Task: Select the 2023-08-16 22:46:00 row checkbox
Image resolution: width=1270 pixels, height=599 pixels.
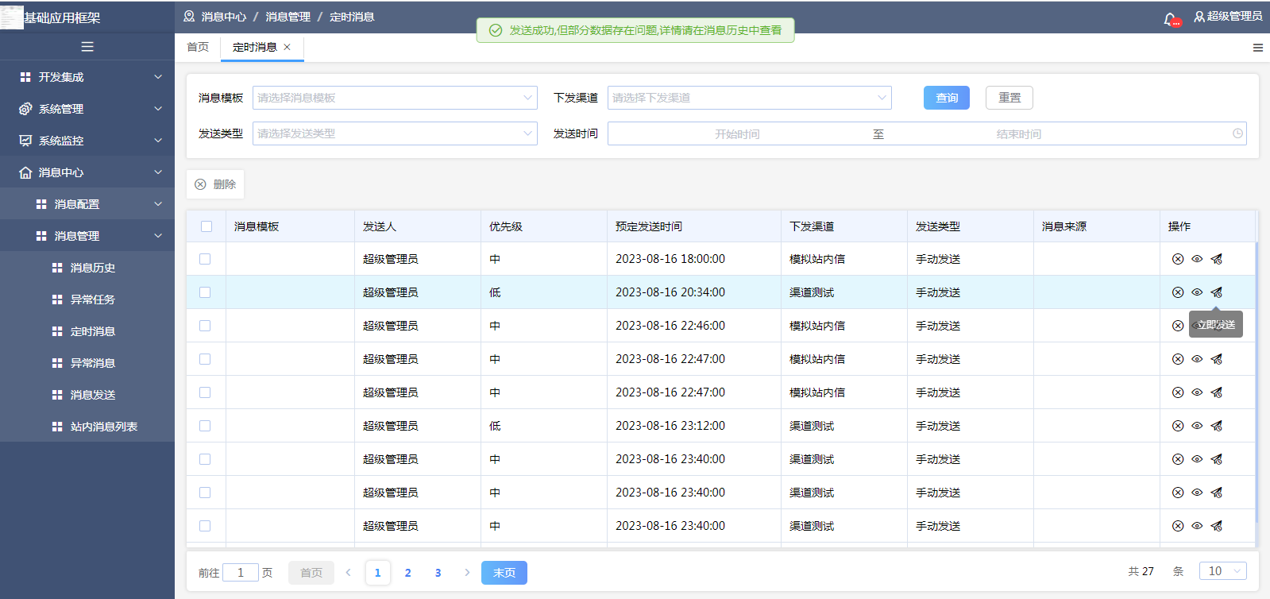Action: [x=205, y=326]
